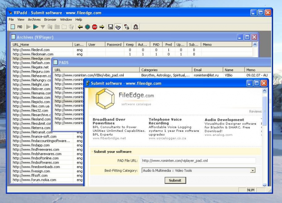
Task: Open the File menu
Action: pos(11,20)
